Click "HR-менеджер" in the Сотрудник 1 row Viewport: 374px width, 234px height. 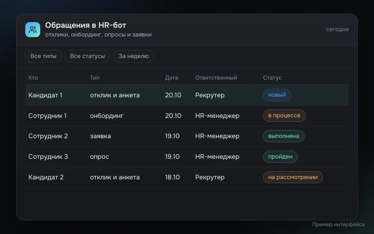(217, 116)
